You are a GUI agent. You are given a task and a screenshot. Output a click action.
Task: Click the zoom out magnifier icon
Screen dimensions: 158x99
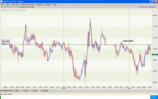click(14, 7)
